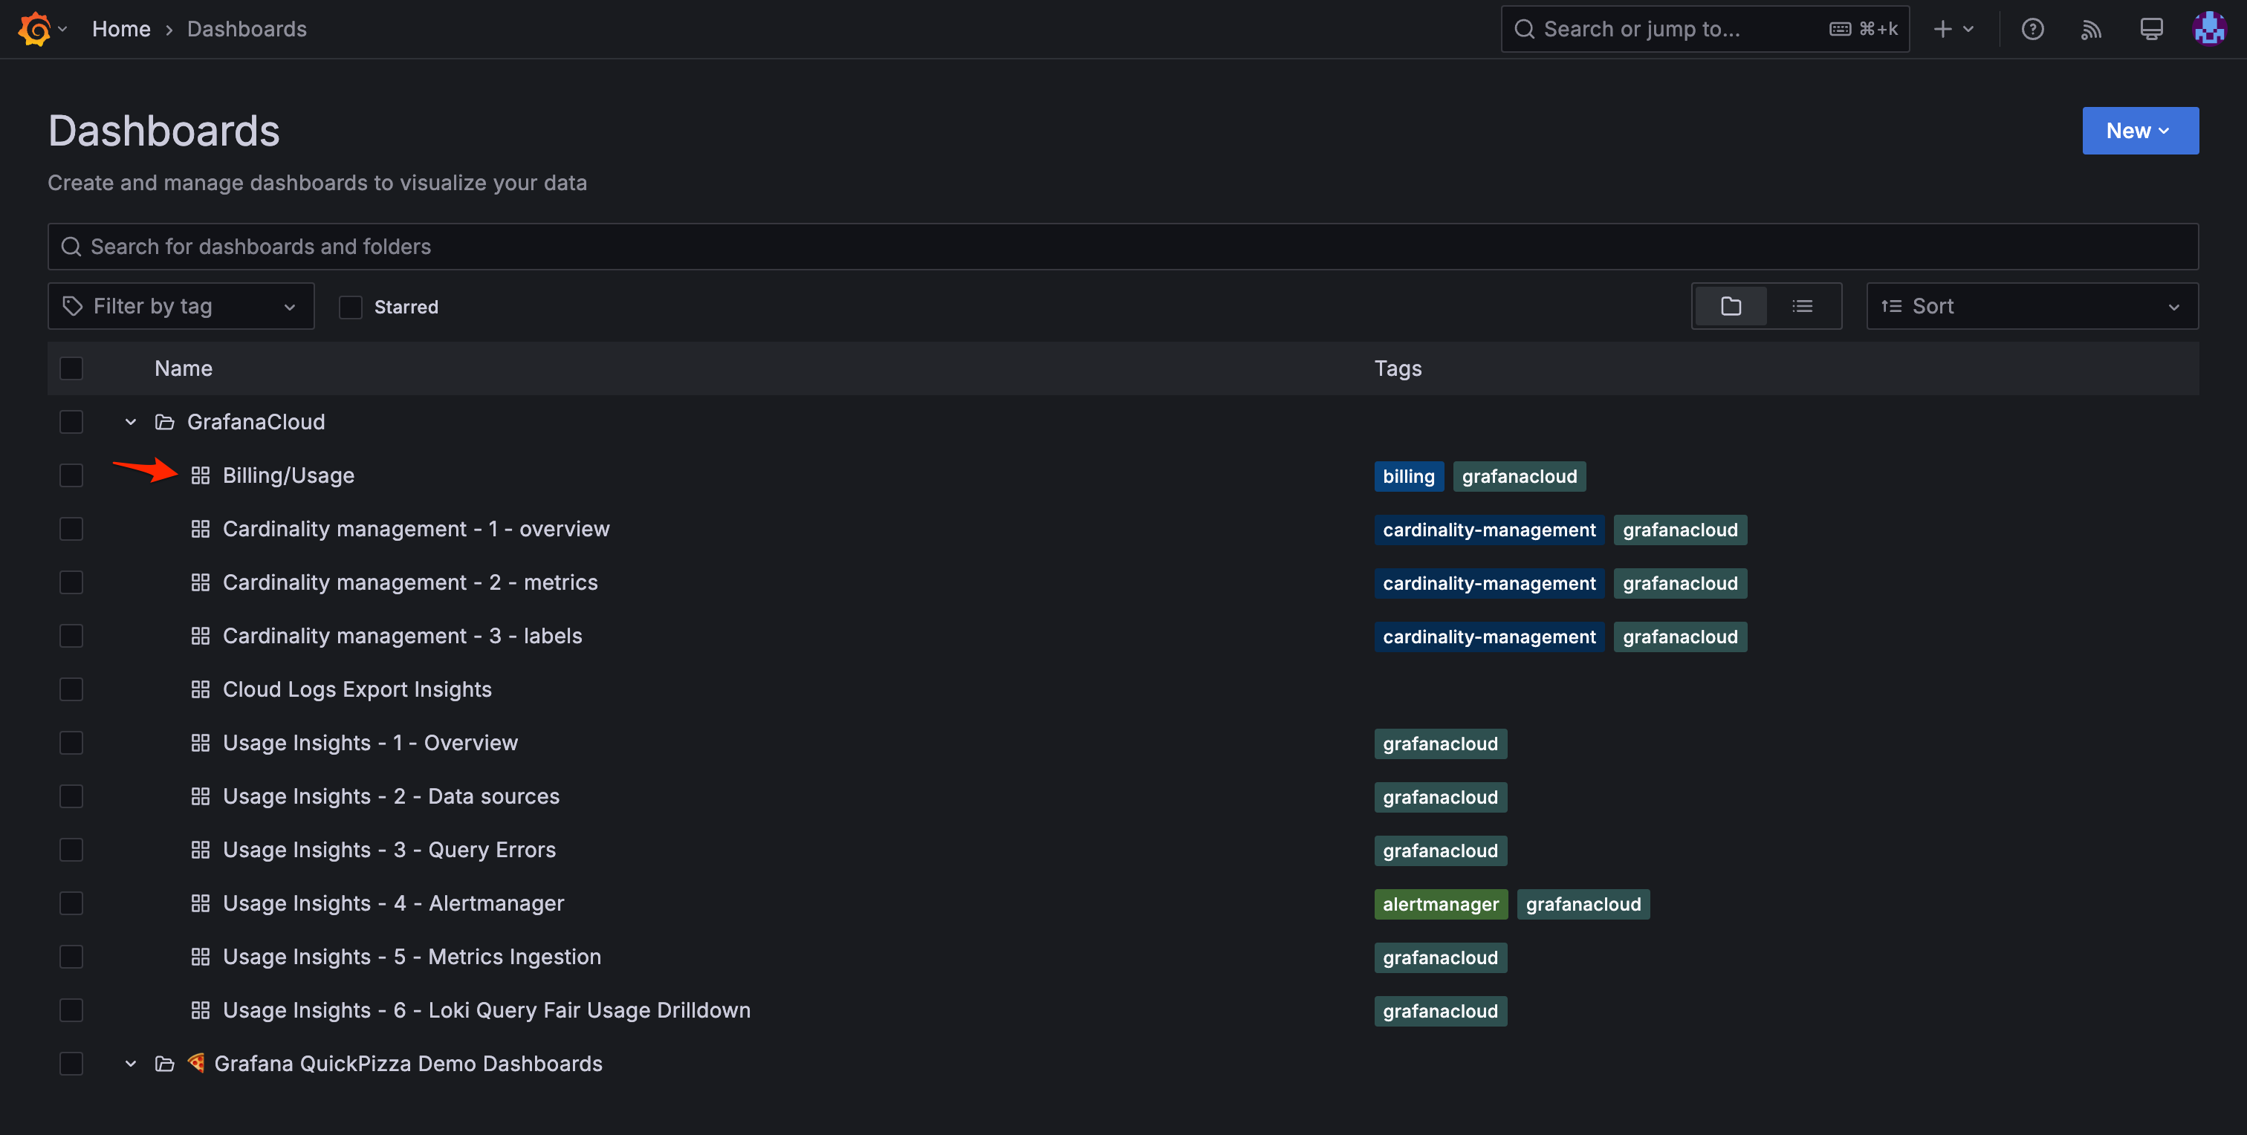Image resolution: width=2247 pixels, height=1135 pixels.
Task: Click Home in the breadcrumb
Action: (x=121, y=29)
